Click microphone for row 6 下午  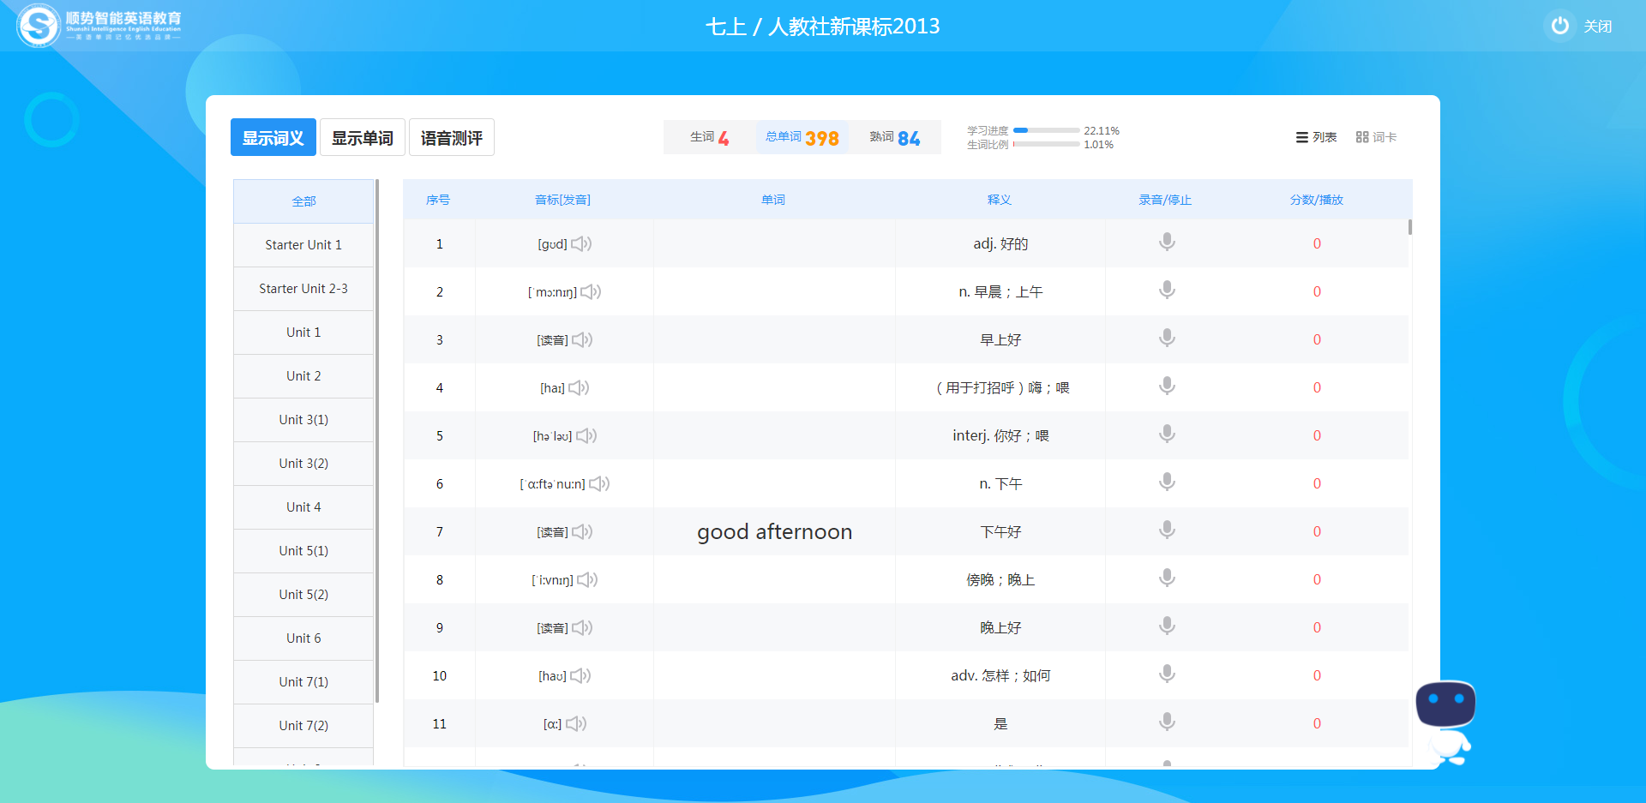pos(1167,482)
